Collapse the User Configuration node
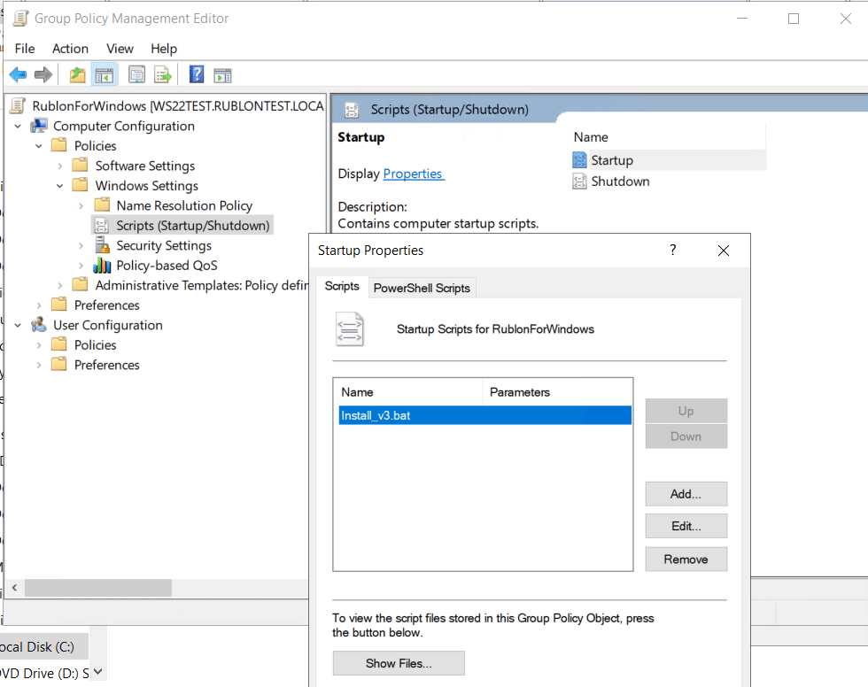 [18, 325]
